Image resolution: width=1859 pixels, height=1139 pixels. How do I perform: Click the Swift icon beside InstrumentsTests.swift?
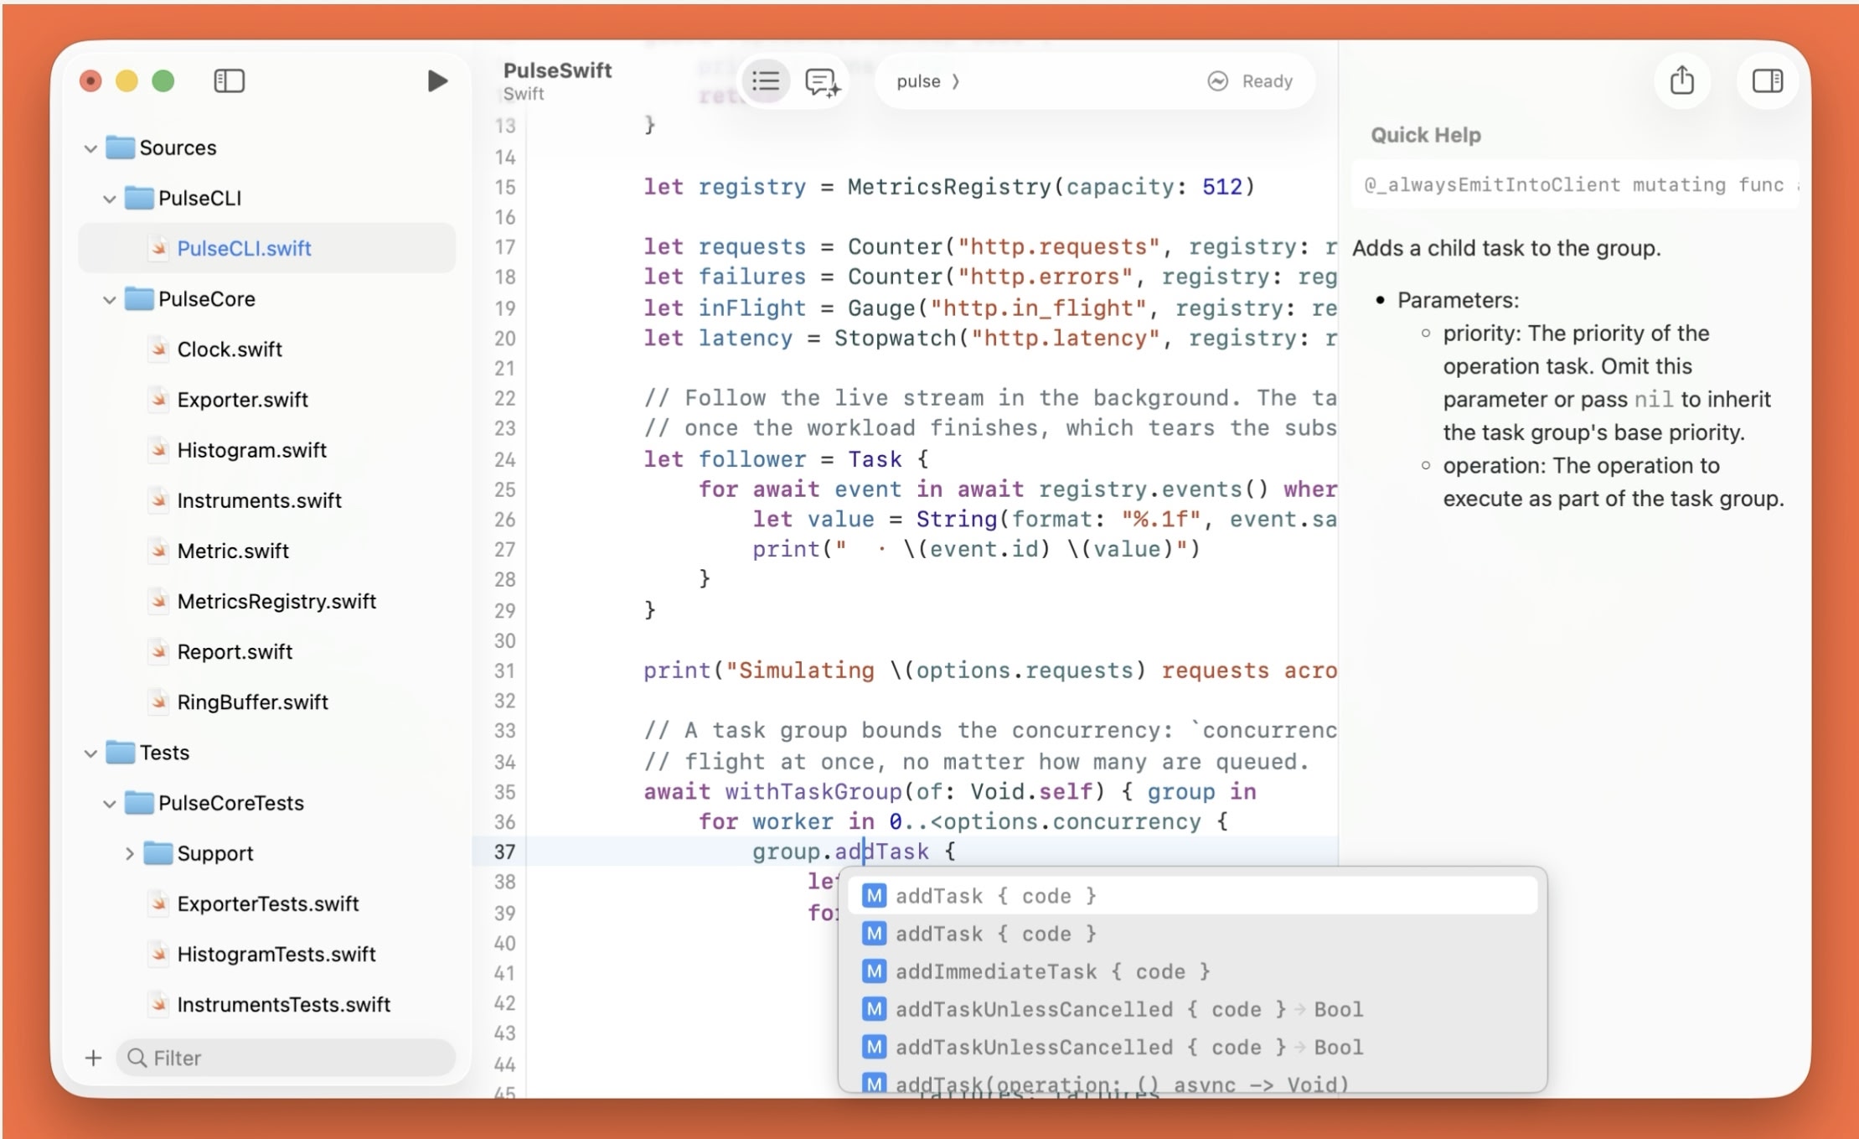pos(158,1003)
